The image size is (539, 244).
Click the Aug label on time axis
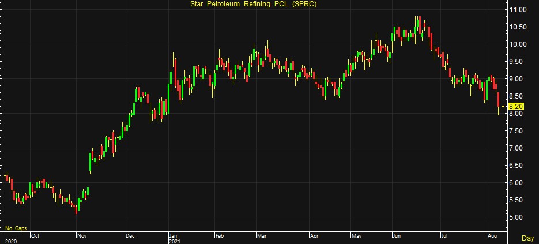point(492,236)
